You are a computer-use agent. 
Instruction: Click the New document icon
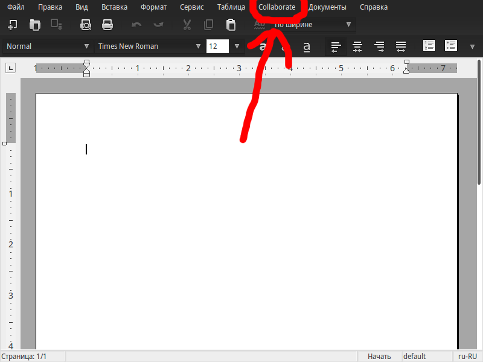tap(12, 25)
